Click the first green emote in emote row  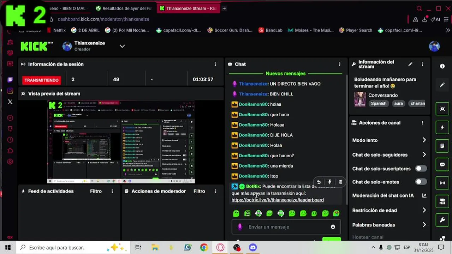(x=236, y=213)
